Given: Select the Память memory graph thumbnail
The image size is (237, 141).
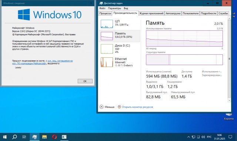Looking at the screenshot, I should click(x=107, y=36).
